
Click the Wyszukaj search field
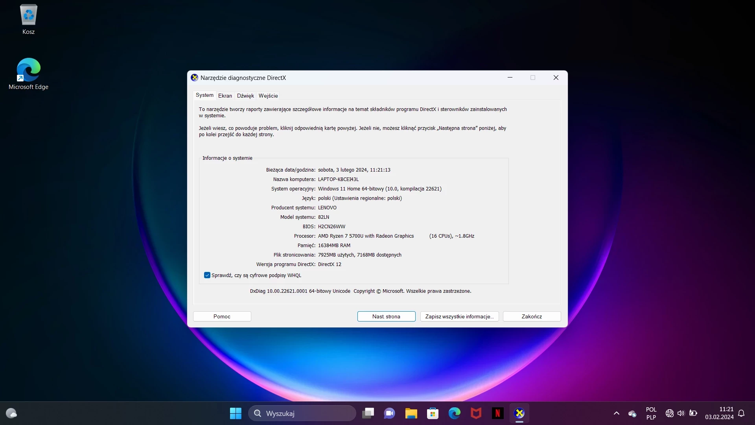click(x=302, y=413)
